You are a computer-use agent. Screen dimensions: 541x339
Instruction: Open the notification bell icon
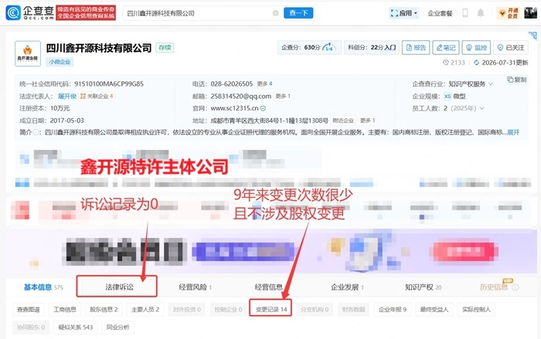pyautogui.click(x=480, y=13)
